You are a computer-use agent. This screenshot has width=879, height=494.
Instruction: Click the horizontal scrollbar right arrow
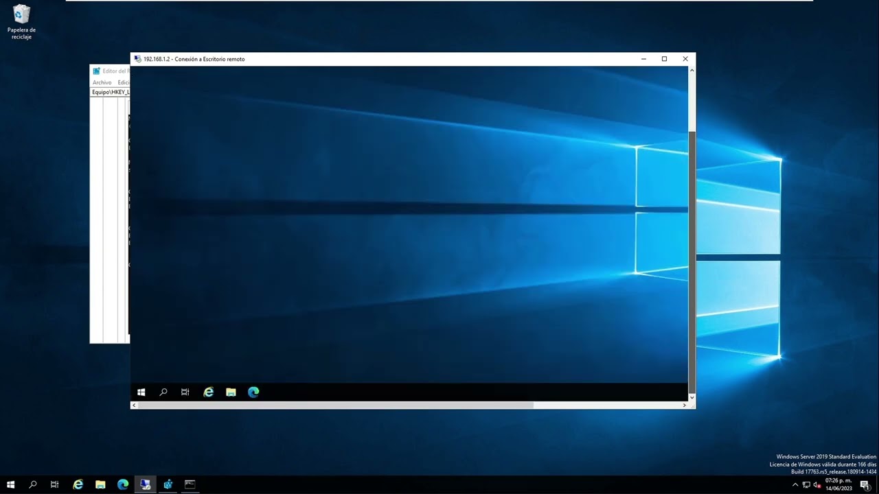pyautogui.click(x=684, y=405)
